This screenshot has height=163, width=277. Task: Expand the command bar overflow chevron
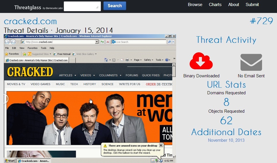[174, 59]
